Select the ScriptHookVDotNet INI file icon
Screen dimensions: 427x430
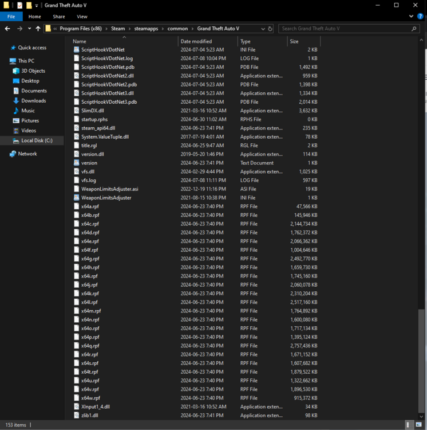[x=76, y=50]
